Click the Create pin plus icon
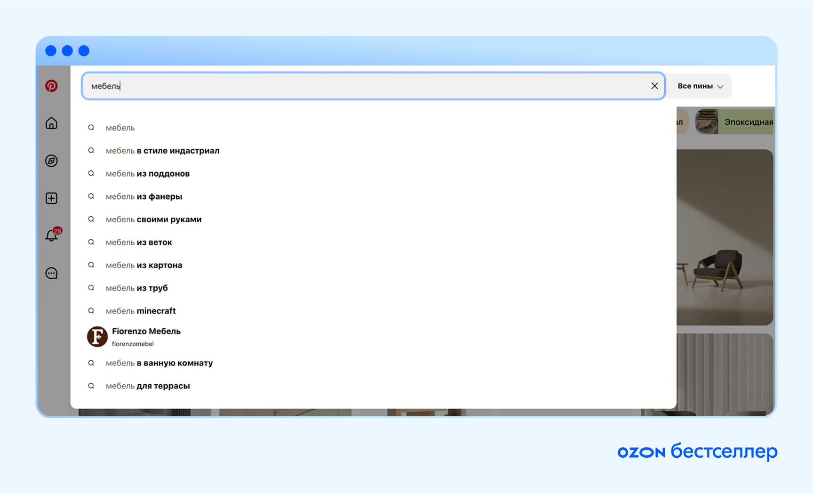Viewport: 813px width, 494px height. tap(51, 198)
